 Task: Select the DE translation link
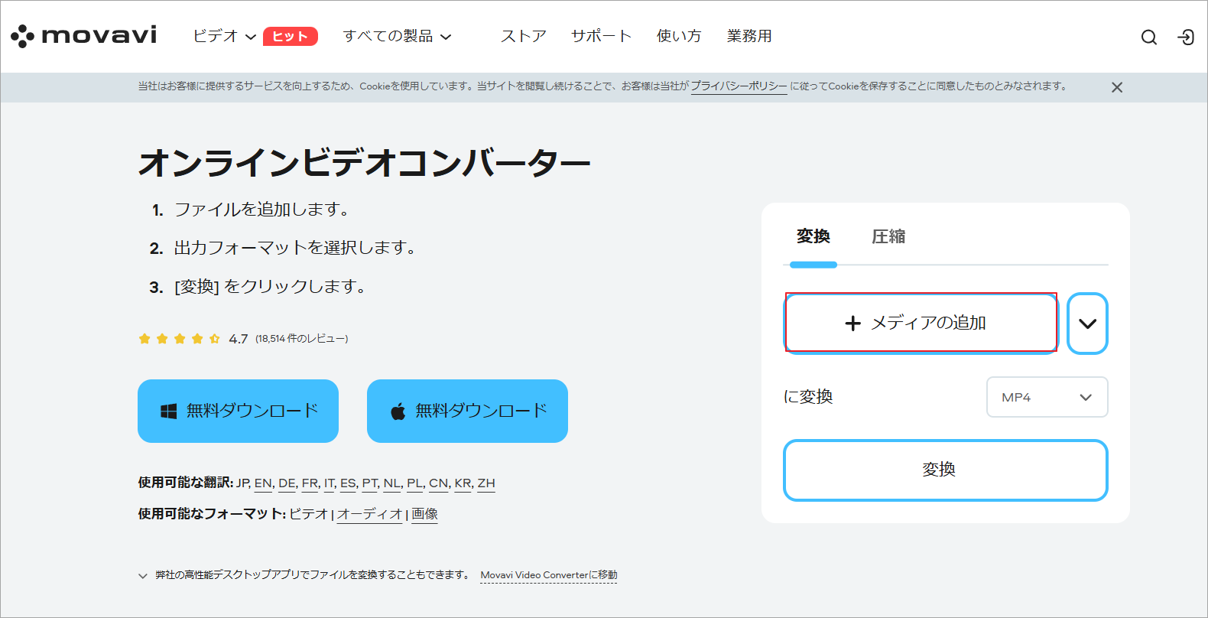[287, 483]
